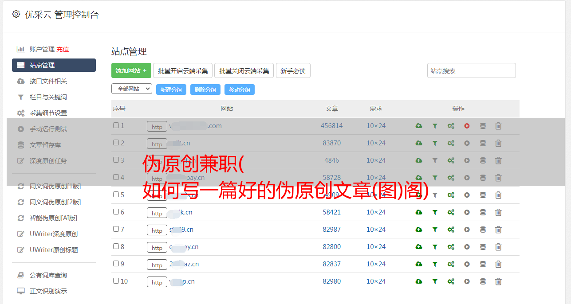
Task: Click the gear icon beside 优采云 管理控制台
Action: (x=16, y=14)
